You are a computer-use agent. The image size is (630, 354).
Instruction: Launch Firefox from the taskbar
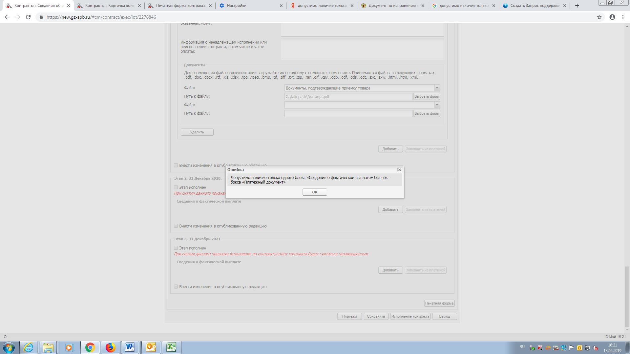110,347
